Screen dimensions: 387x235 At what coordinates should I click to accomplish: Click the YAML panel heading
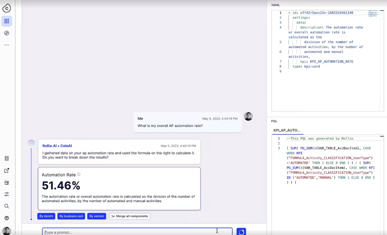point(275,5)
